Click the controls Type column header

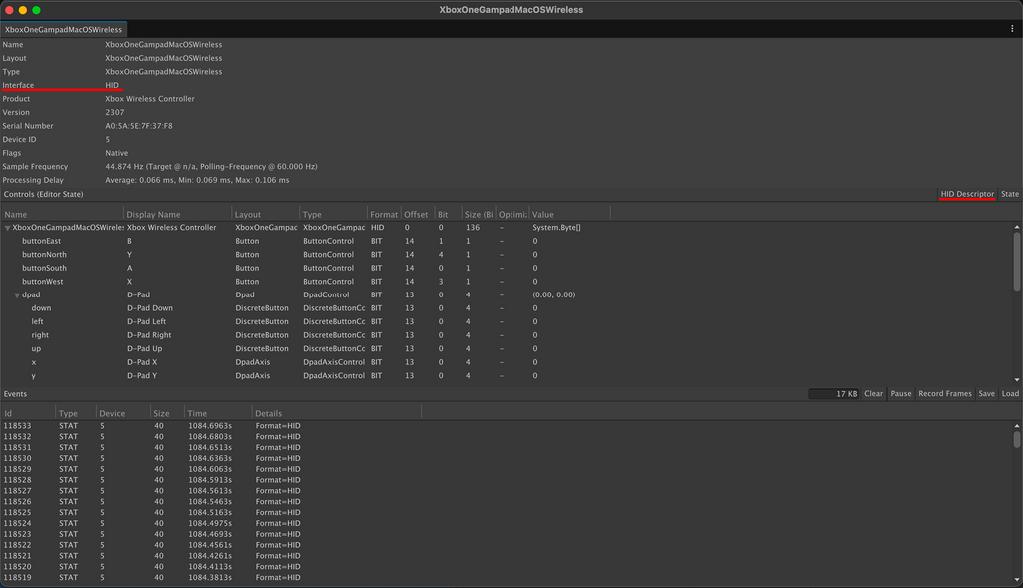click(x=334, y=214)
